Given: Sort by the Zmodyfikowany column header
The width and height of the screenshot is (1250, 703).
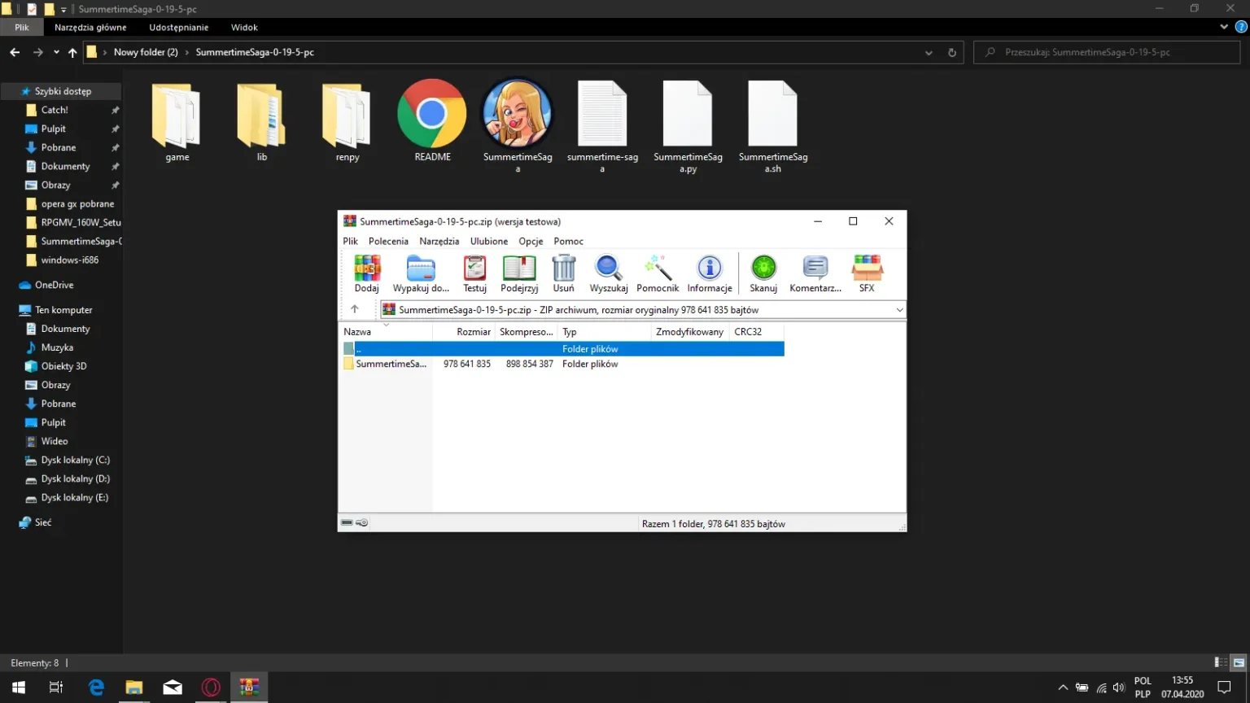Looking at the screenshot, I should [690, 331].
